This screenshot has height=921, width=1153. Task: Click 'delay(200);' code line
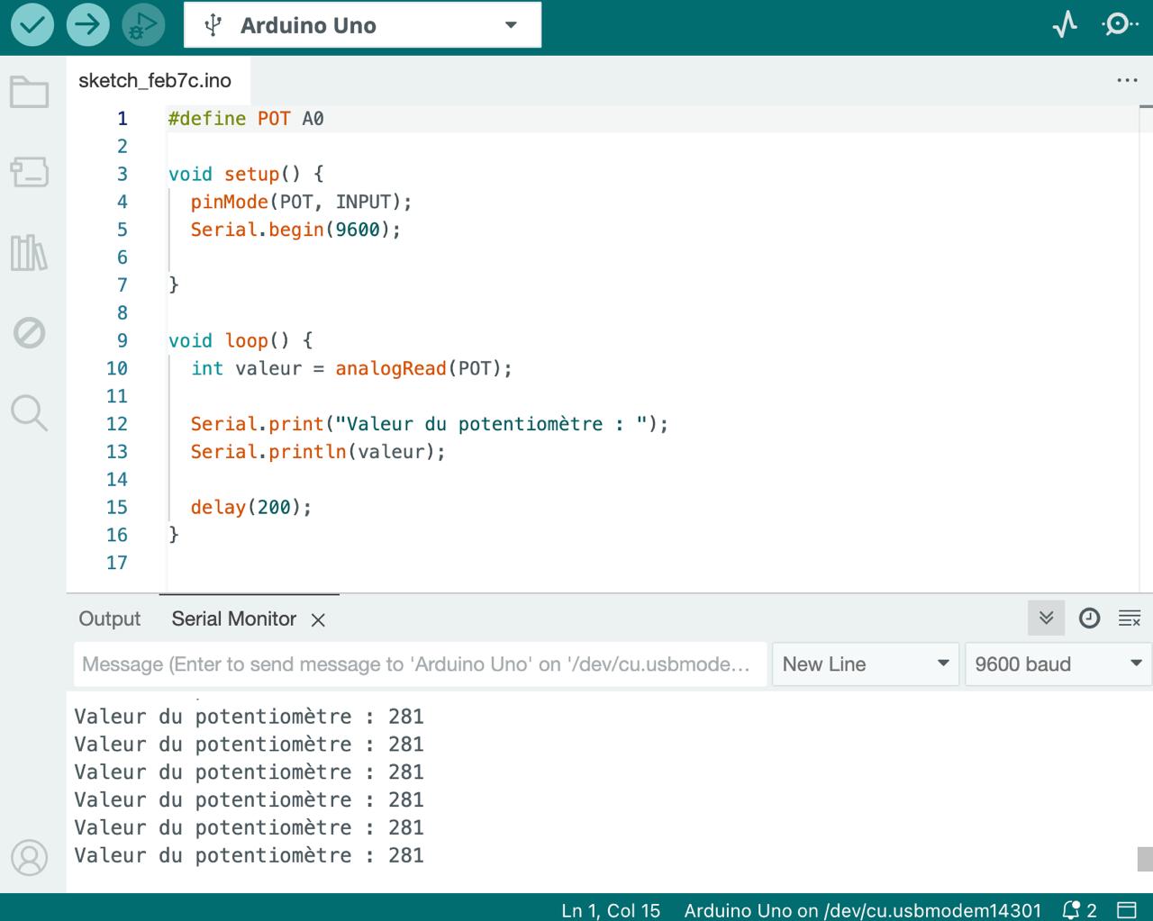pyautogui.click(x=251, y=508)
